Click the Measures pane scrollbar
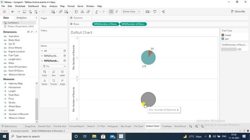Image resolution: width=250 pixels, height=140 pixels. point(37,109)
